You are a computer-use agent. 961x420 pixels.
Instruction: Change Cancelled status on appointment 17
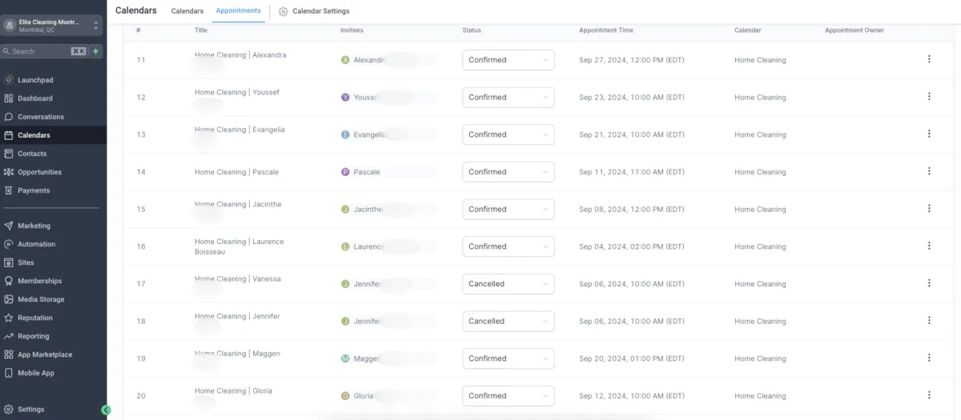coord(508,284)
